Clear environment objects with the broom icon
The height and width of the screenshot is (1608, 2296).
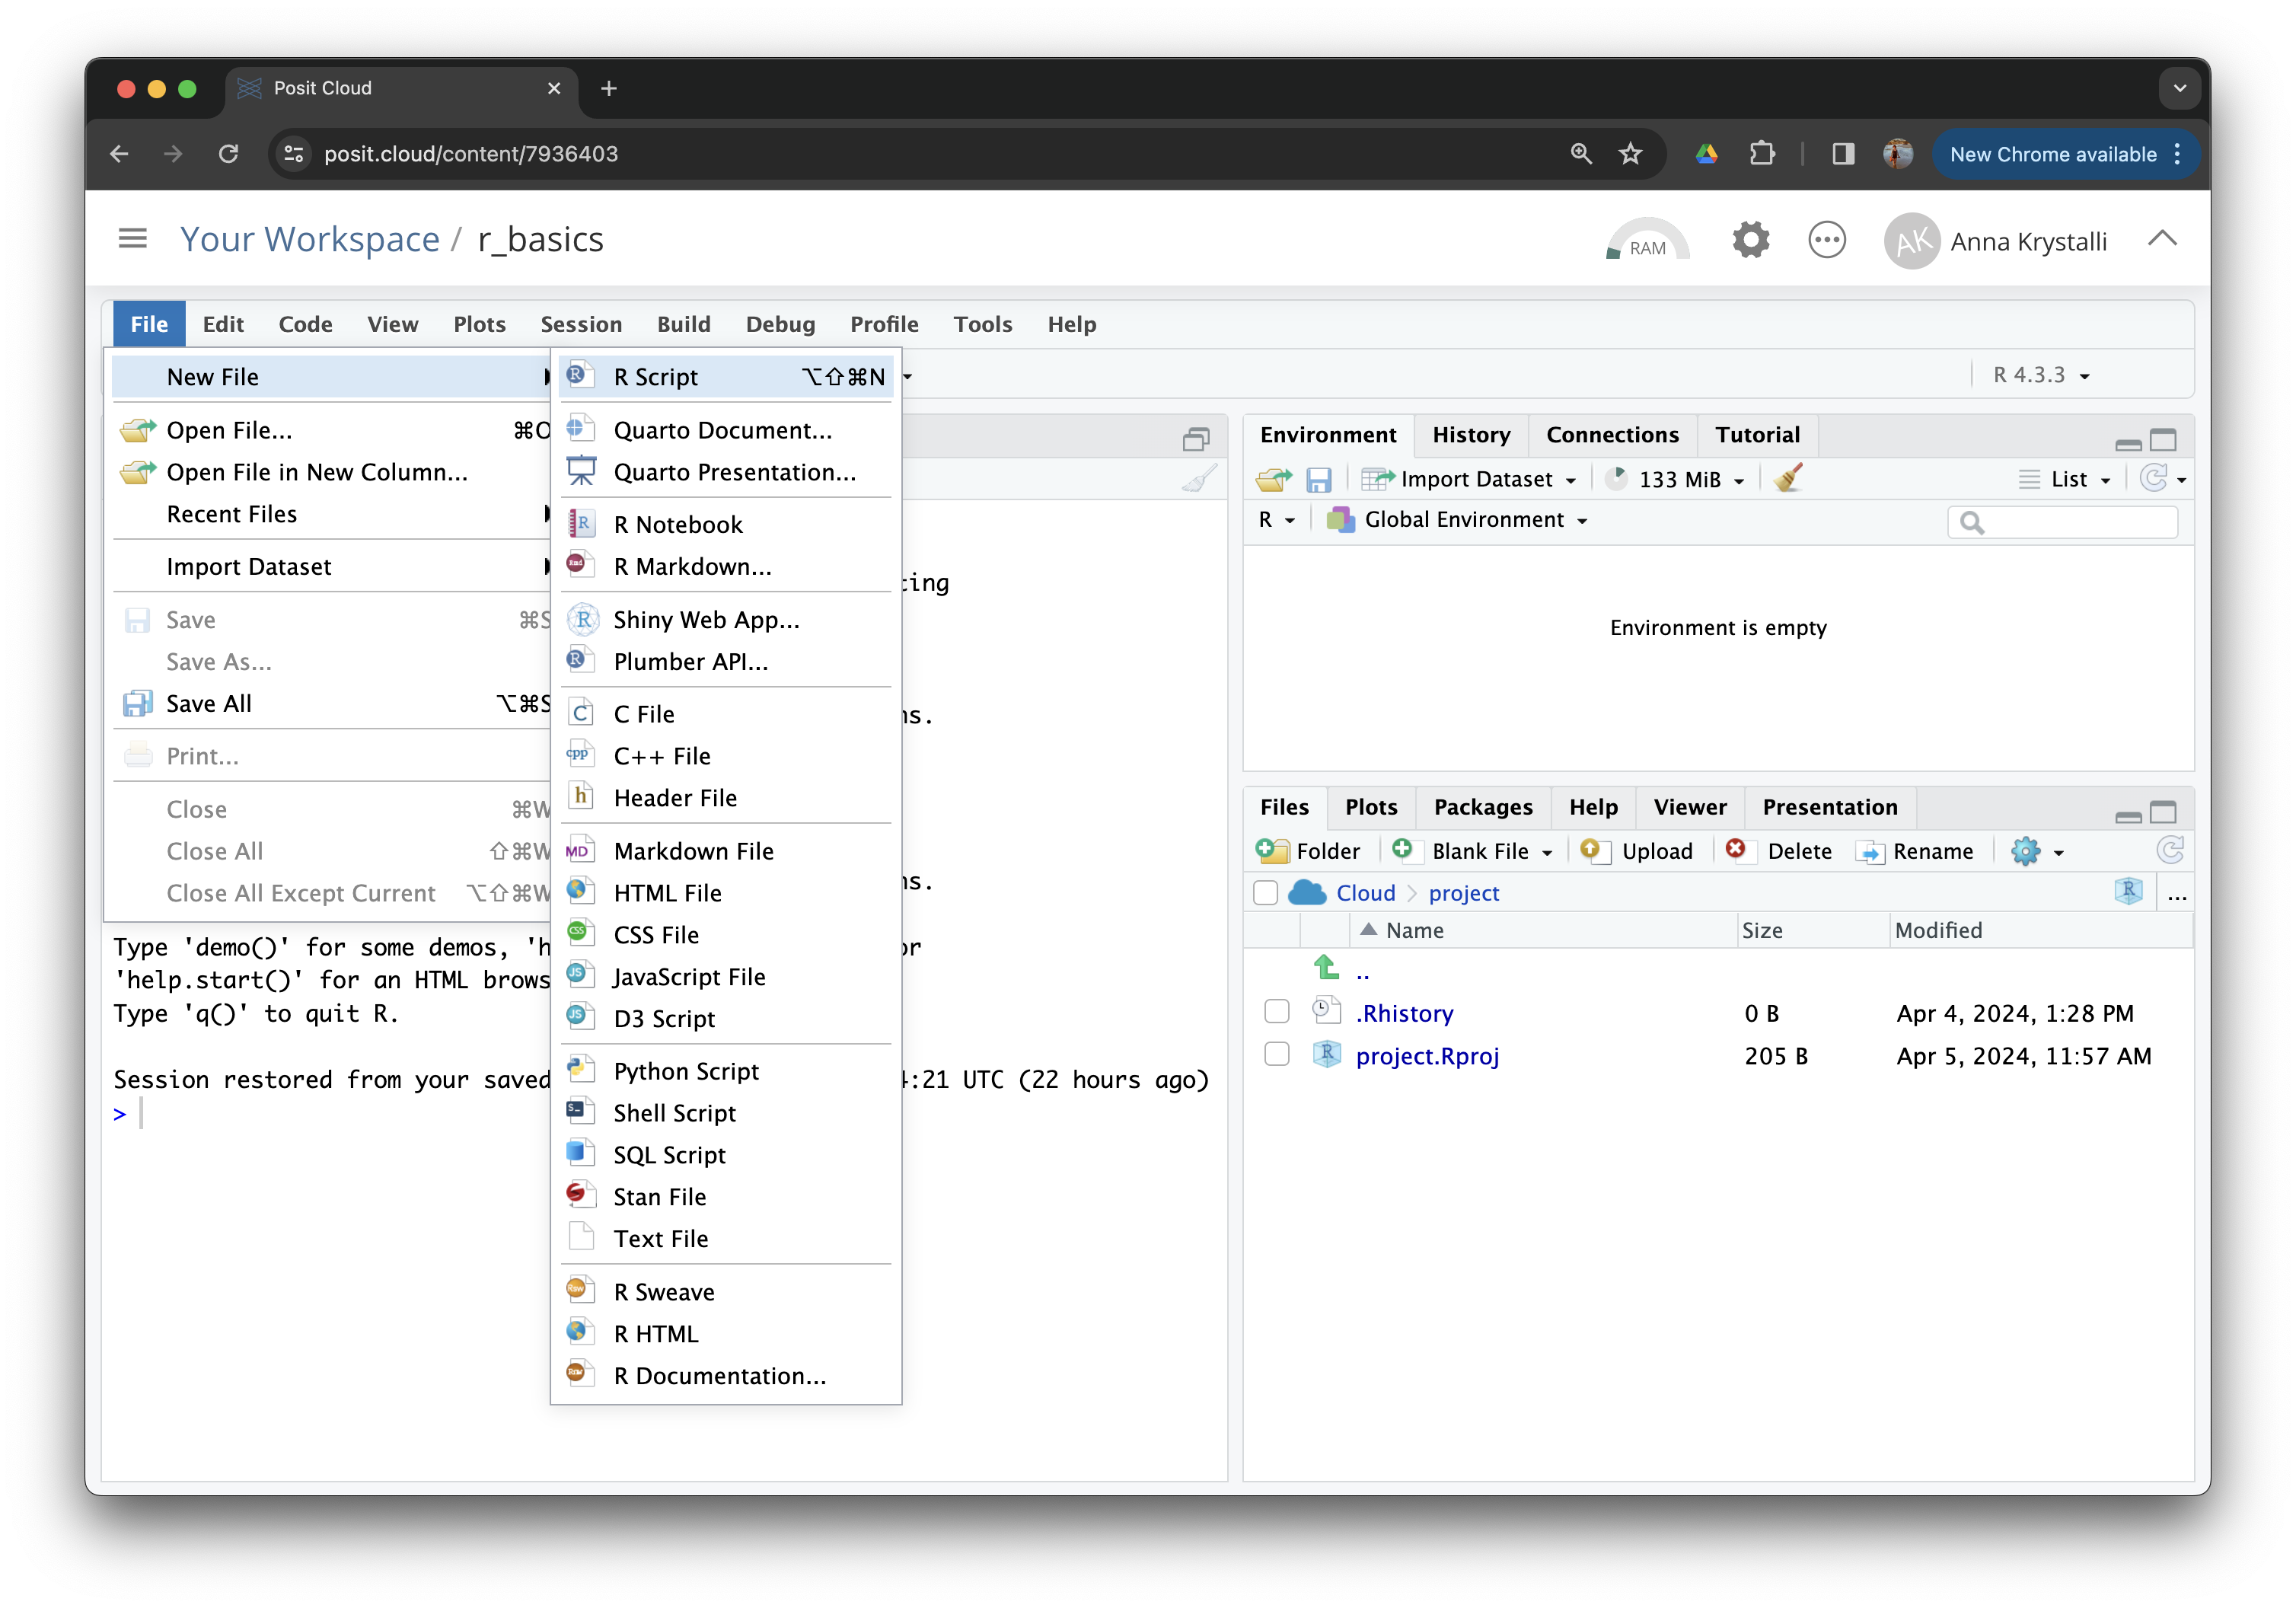[1788, 479]
